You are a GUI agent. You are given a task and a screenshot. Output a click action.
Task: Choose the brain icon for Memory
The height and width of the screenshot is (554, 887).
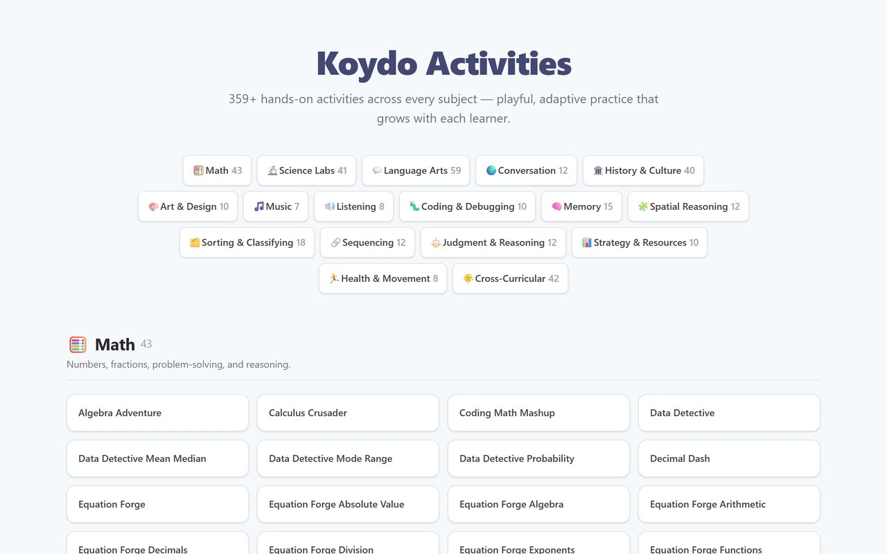click(x=556, y=206)
